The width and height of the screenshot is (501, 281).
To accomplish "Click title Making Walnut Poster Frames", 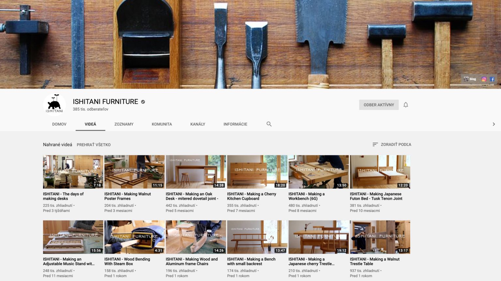I will tap(128, 196).
